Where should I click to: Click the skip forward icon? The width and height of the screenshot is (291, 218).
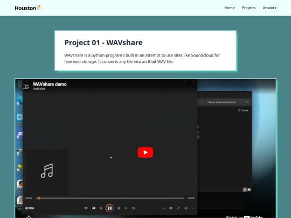[x=119, y=208]
